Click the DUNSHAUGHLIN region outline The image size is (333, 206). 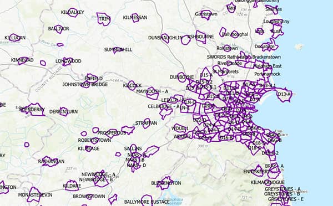click(165, 38)
